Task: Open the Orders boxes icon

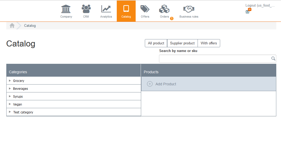Action: point(164,9)
